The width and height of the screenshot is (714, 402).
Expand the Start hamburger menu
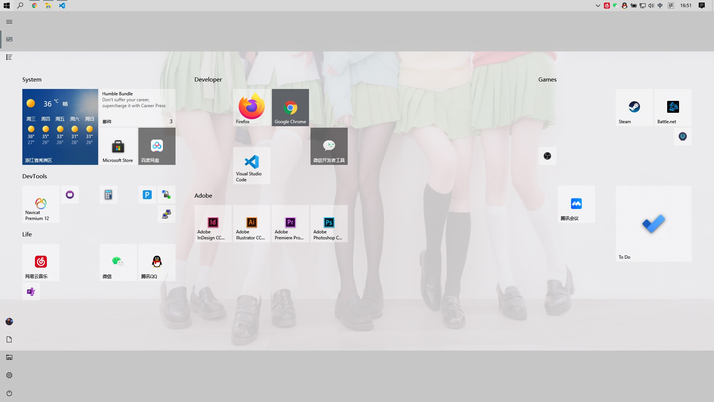tap(9, 22)
